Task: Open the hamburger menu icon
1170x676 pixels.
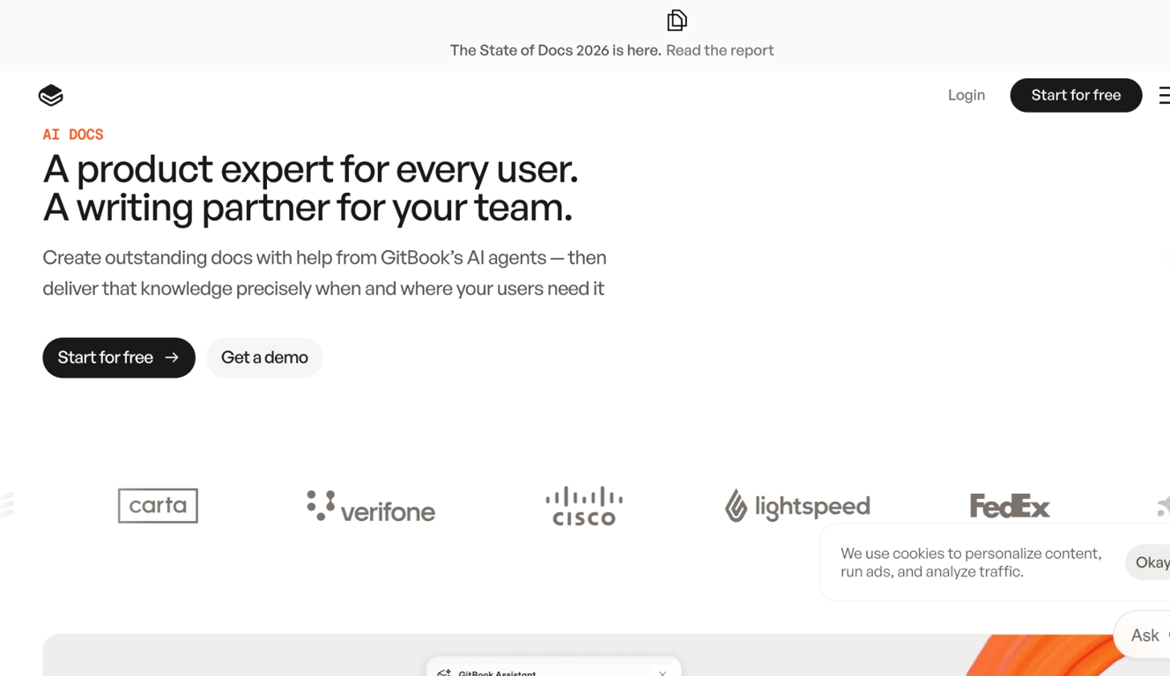Action: click(1165, 95)
